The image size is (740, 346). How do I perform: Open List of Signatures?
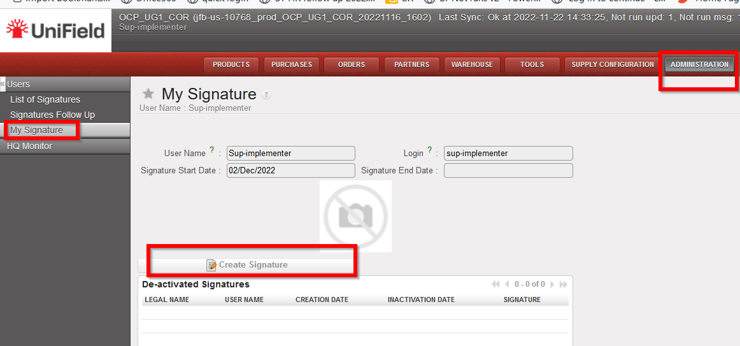45,99
